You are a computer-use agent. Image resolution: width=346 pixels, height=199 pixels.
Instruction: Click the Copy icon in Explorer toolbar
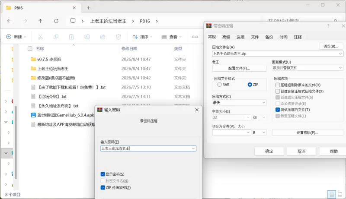[56, 37]
